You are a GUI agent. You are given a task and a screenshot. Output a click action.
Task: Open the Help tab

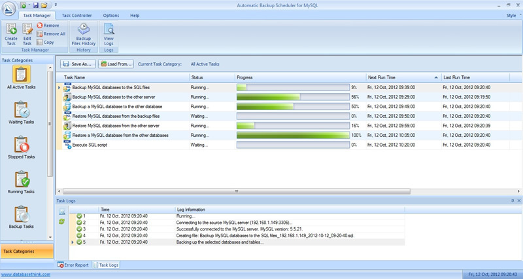pyautogui.click(x=135, y=15)
